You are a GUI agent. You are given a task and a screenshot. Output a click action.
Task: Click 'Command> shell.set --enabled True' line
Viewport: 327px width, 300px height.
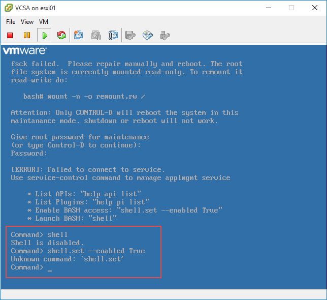78,251
